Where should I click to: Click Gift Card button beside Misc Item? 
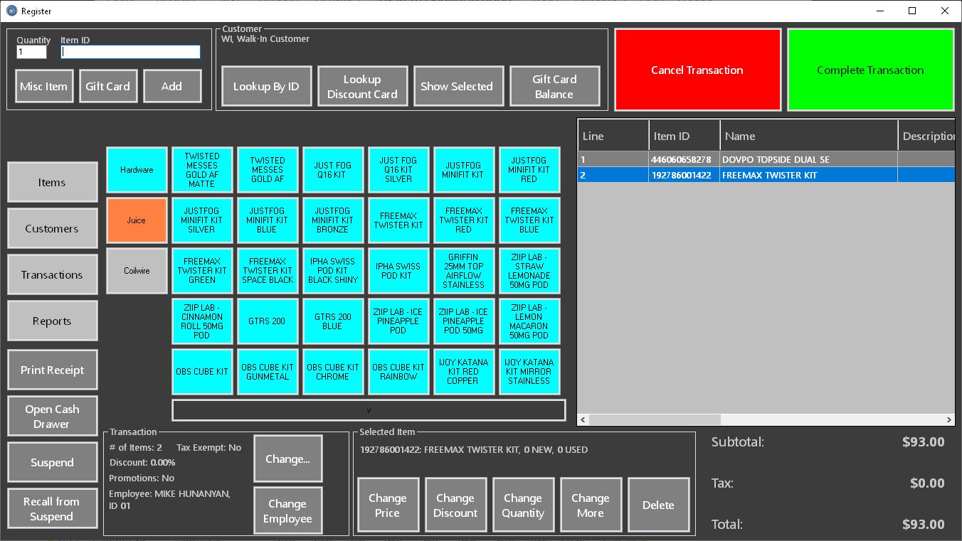pyautogui.click(x=108, y=86)
